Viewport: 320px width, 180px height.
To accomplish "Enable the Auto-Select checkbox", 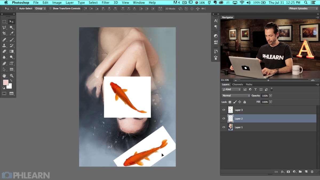I will pos(17,9).
